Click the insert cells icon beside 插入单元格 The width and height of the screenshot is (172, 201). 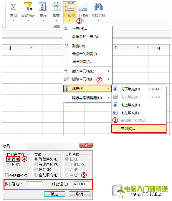(66, 71)
